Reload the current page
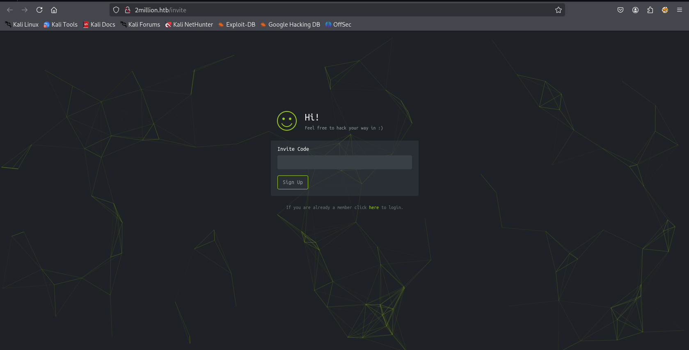Screen dimensions: 689x350 [x=39, y=10]
